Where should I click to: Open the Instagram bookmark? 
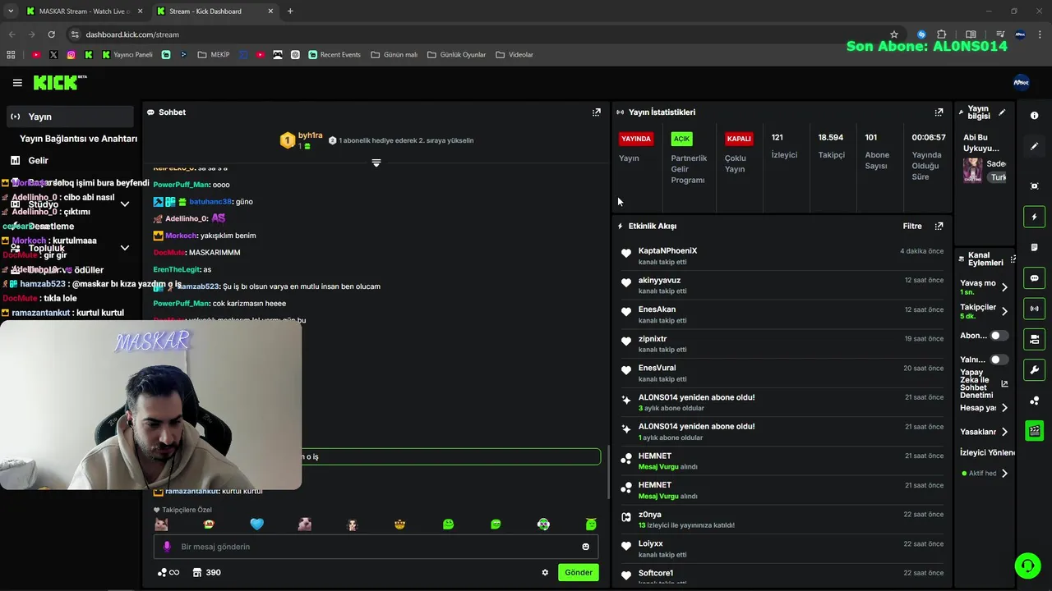click(x=72, y=55)
